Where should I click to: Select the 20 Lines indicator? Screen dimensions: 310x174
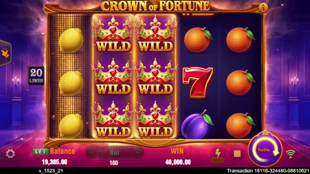pos(36,76)
